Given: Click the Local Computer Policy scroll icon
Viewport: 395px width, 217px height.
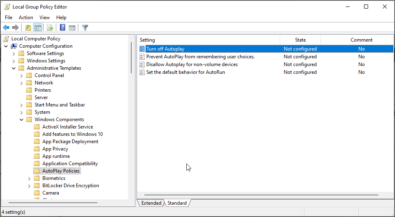Looking at the screenshot, I should [x=6, y=39].
